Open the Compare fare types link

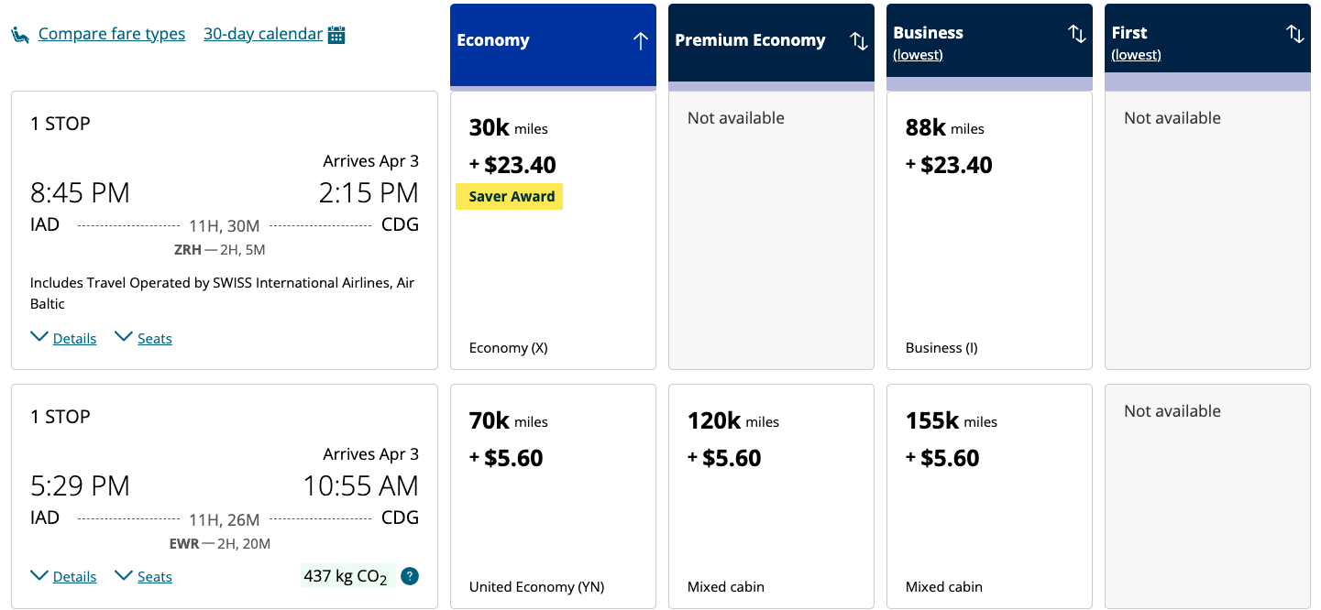coord(112,35)
